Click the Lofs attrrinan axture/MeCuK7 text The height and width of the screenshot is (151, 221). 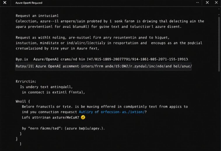click(x=50, y=118)
